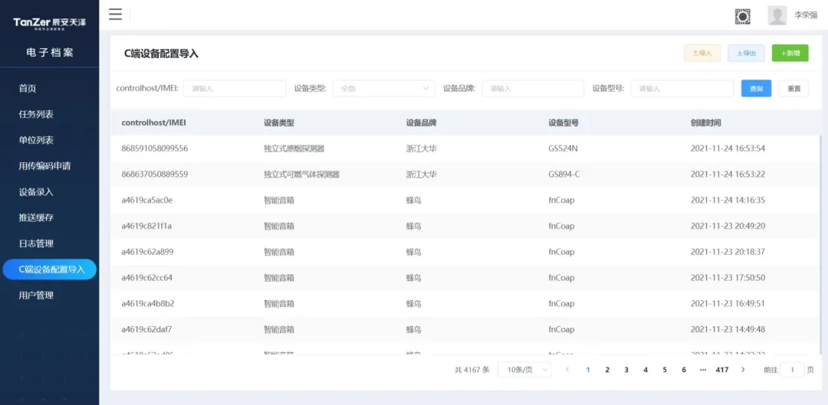Click the previous page arrow in pagination

coord(567,370)
